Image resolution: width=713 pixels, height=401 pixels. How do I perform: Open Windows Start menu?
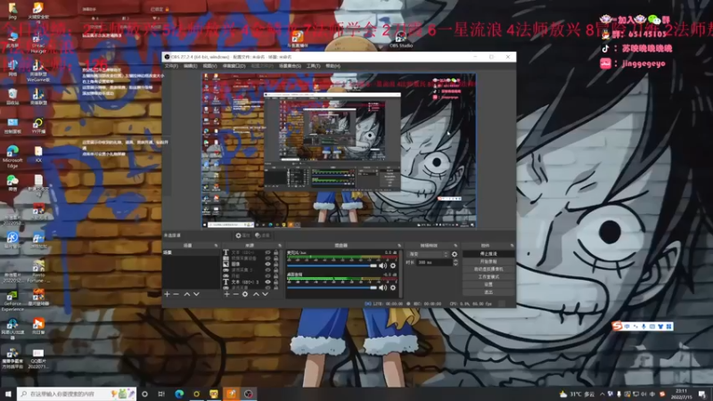coord(8,394)
